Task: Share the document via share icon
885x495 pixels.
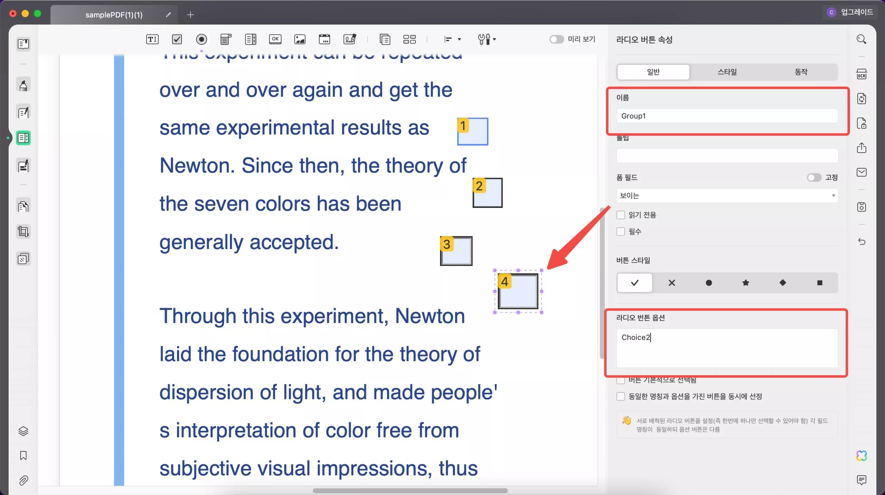Action: click(861, 147)
